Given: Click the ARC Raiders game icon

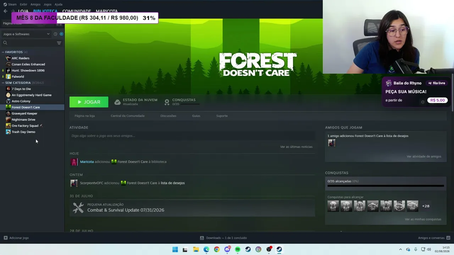Looking at the screenshot, I should click(8, 58).
